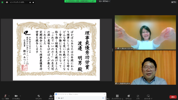The height and width of the screenshot is (100, 178).
Task: Click the red Leave meeting button
Action: click(173, 97)
